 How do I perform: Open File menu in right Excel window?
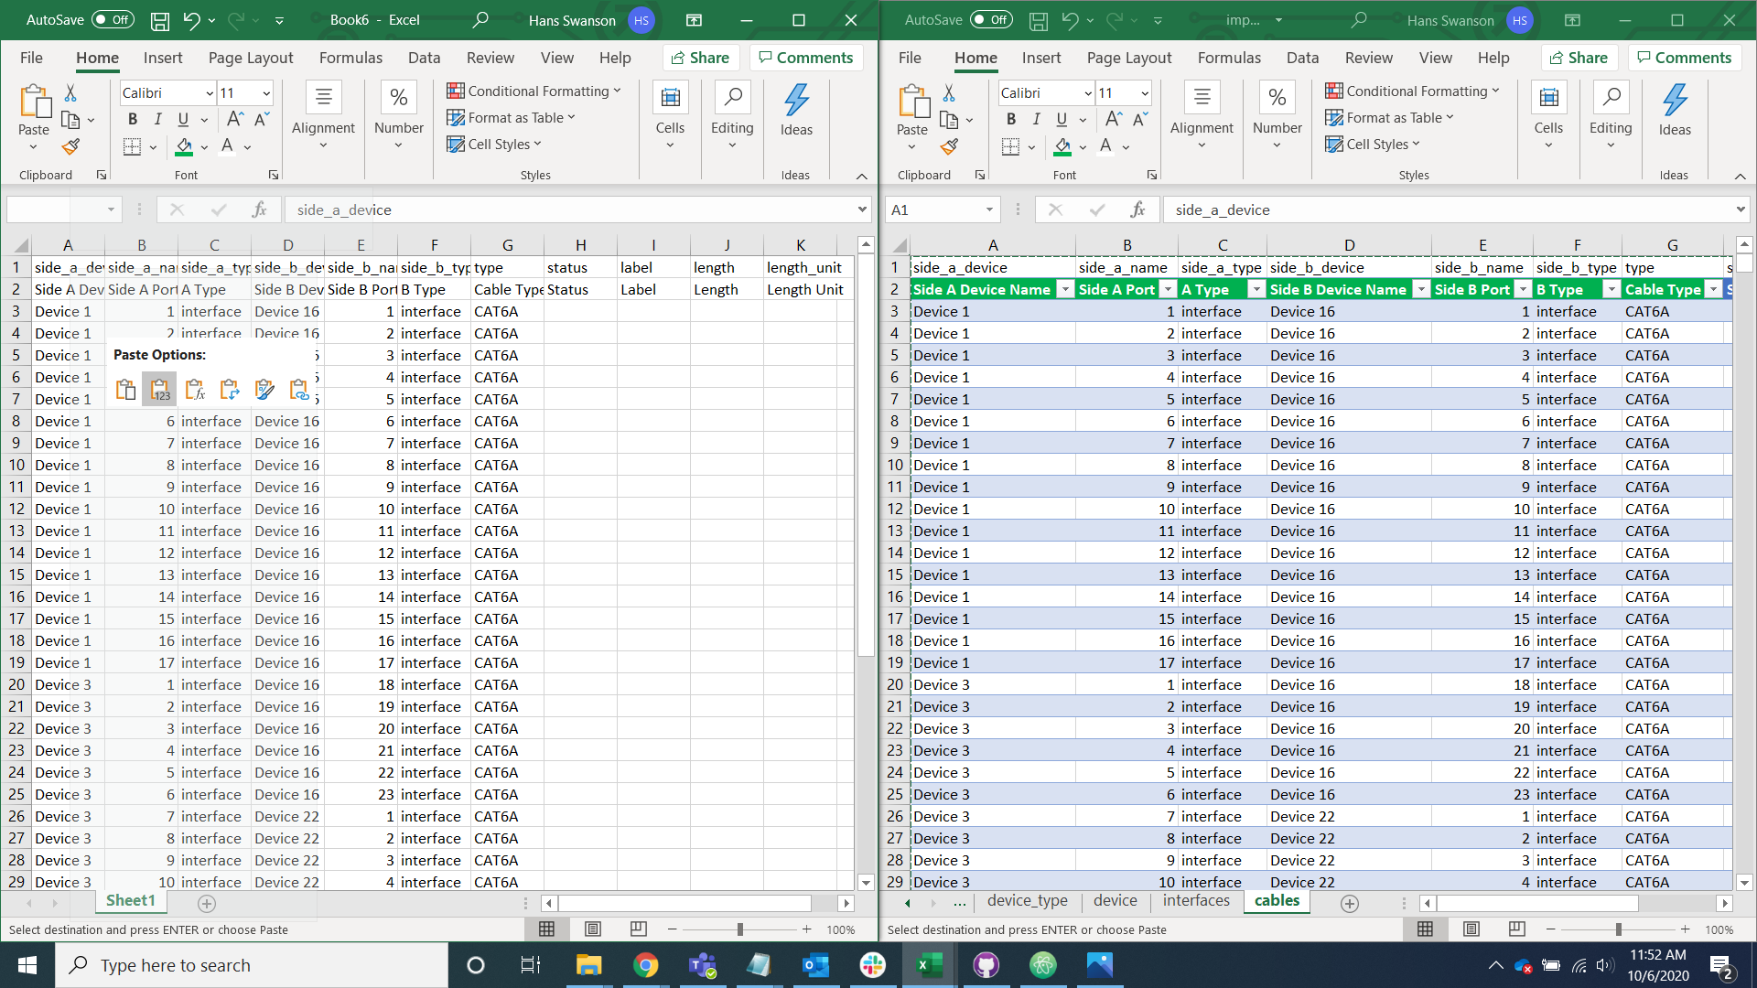(x=910, y=58)
